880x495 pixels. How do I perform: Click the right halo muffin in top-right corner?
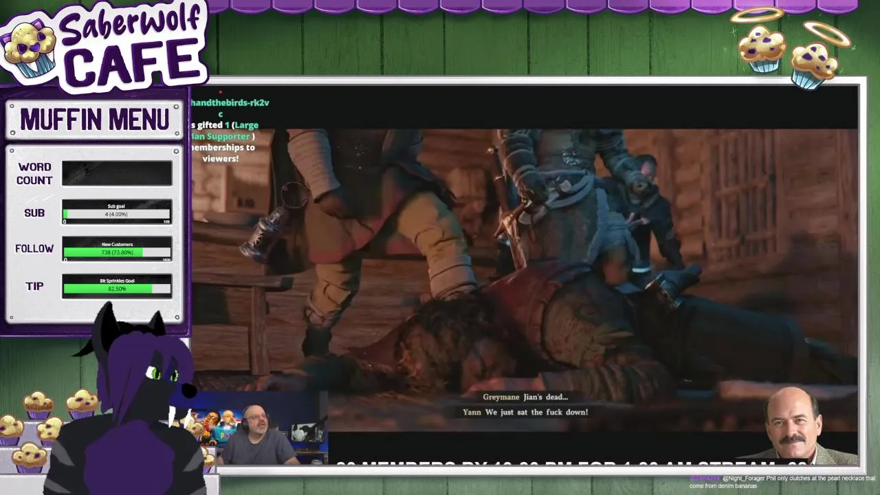point(817,57)
